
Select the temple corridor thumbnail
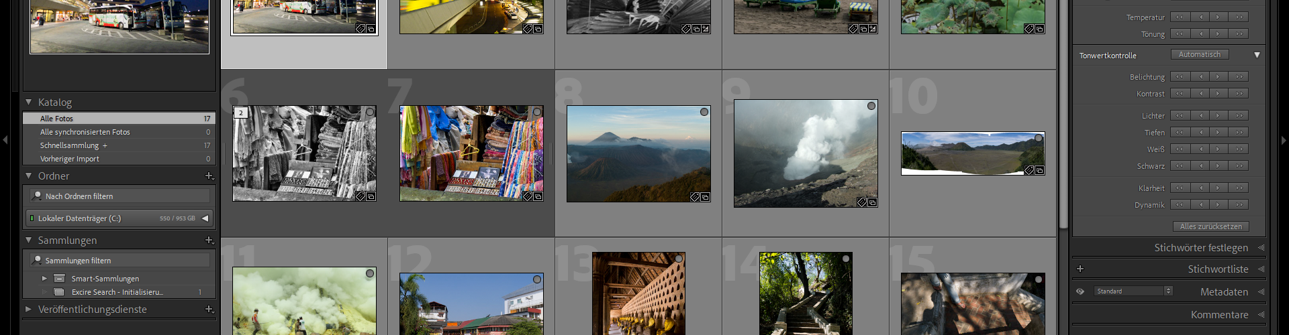pos(638,293)
